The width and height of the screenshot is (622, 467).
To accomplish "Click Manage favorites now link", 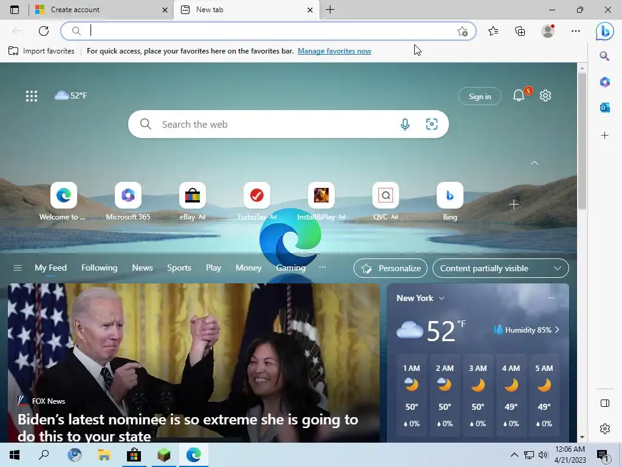I will pyautogui.click(x=335, y=51).
